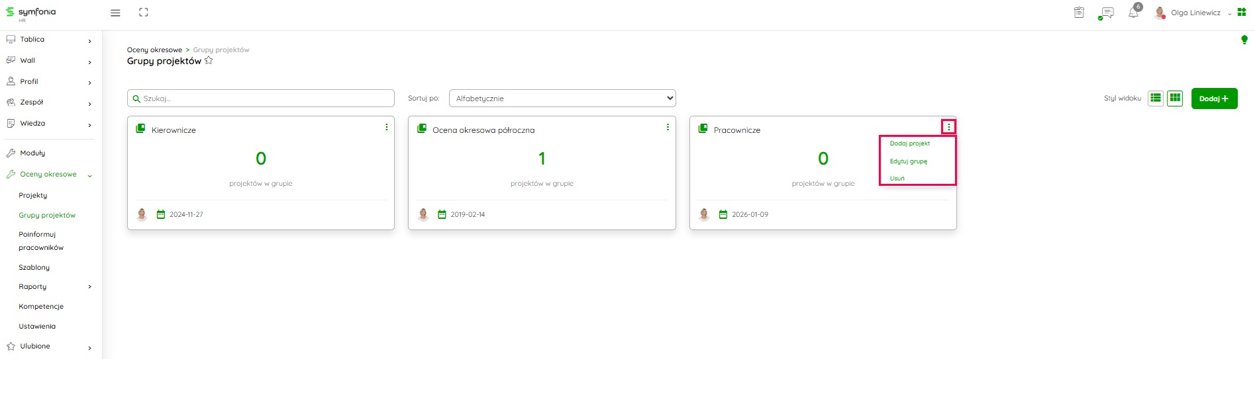Switch to grid view style
This screenshot has width=1255, height=406.
coord(1175,99)
